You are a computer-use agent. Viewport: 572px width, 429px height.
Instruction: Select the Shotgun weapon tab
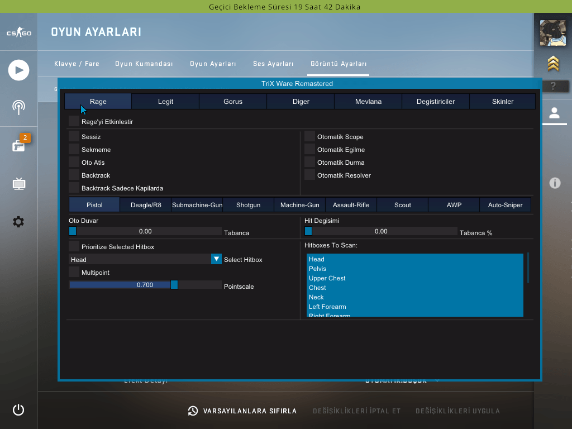point(249,204)
